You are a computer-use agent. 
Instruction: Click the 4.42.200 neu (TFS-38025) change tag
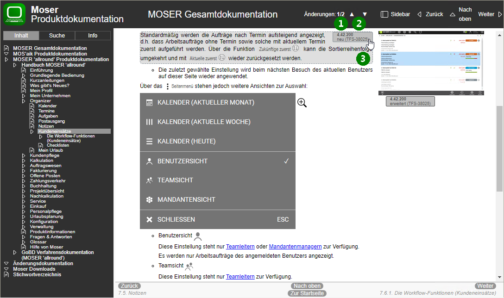pyautogui.click(x=352, y=37)
